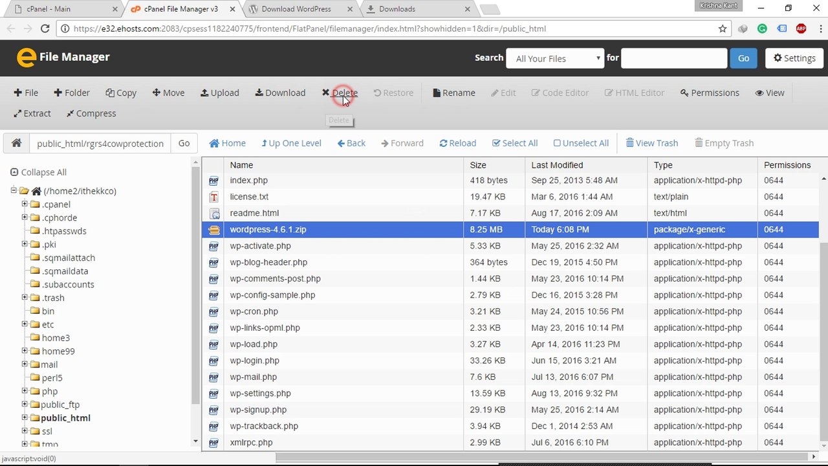Expand the mail tree folder
828x466 pixels.
tap(25, 364)
